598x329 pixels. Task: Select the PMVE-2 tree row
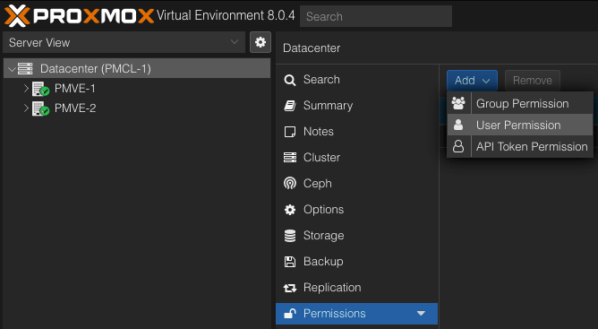[x=137, y=108]
